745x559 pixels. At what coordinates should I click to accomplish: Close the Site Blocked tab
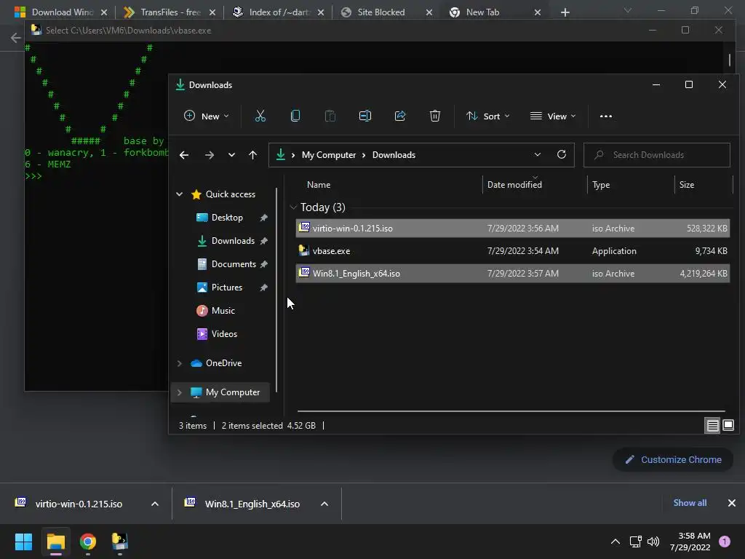coord(429,12)
